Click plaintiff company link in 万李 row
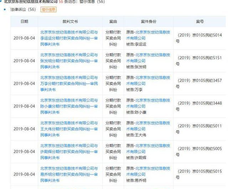The height and width of the screenshot is (189, 234). click(148, 80)
